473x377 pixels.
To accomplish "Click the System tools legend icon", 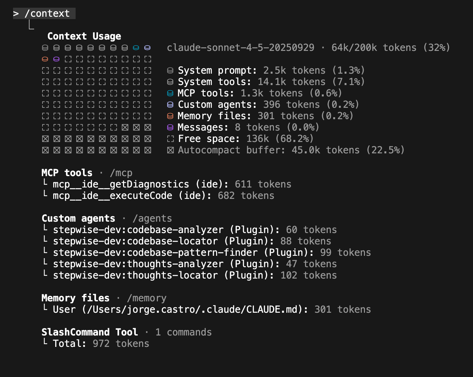I will point(170,82).
